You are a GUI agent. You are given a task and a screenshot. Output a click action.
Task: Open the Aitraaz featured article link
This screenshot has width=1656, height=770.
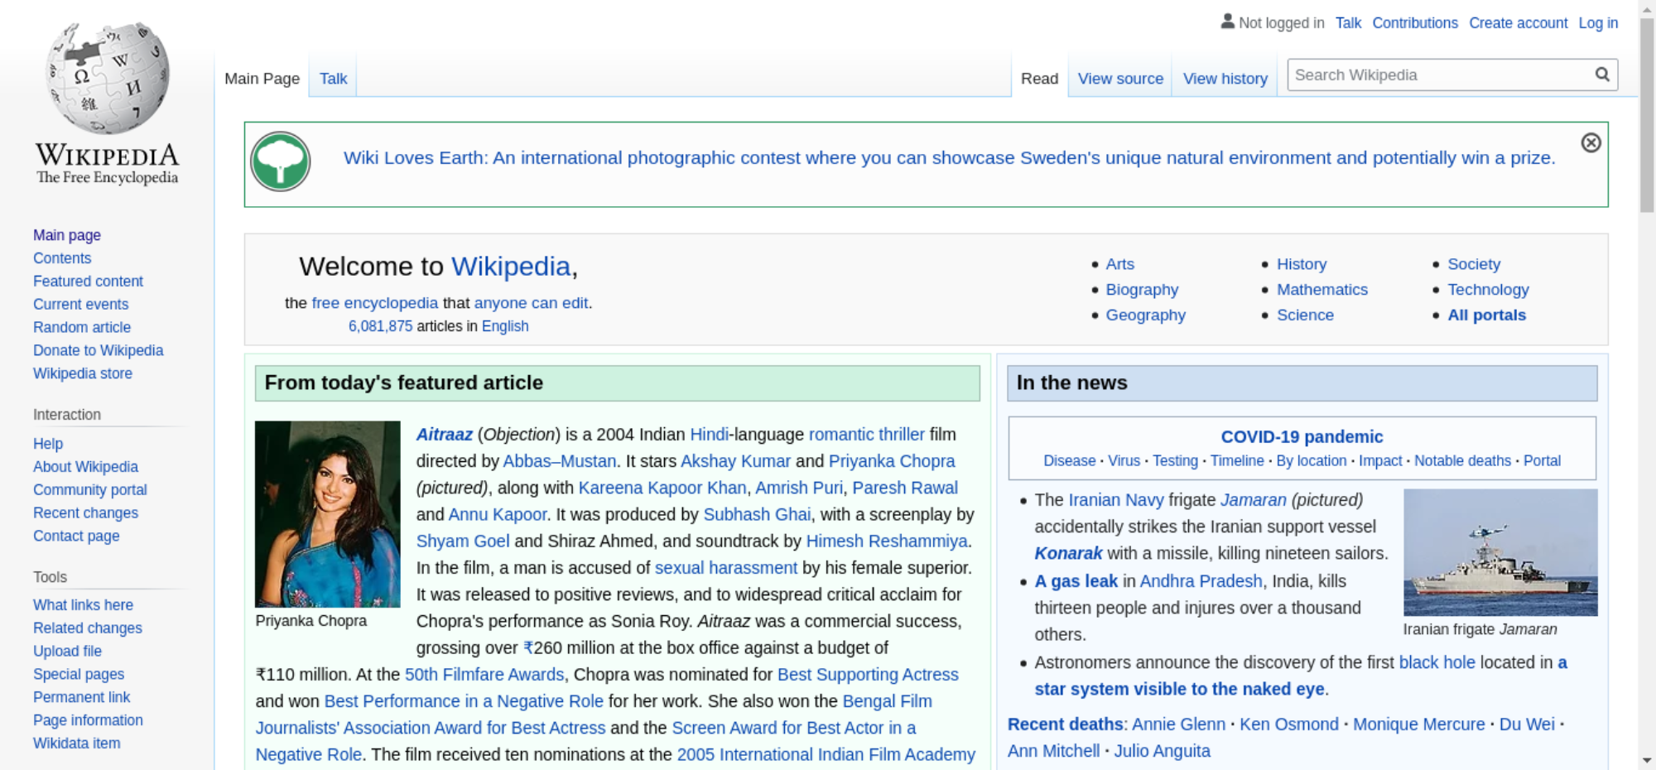tap(444, 435)
